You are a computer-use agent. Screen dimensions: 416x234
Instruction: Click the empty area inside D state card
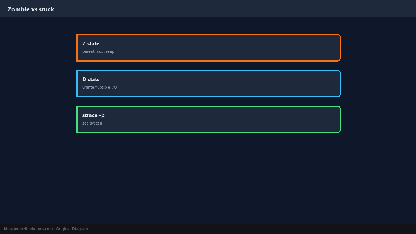pos(225,84)
